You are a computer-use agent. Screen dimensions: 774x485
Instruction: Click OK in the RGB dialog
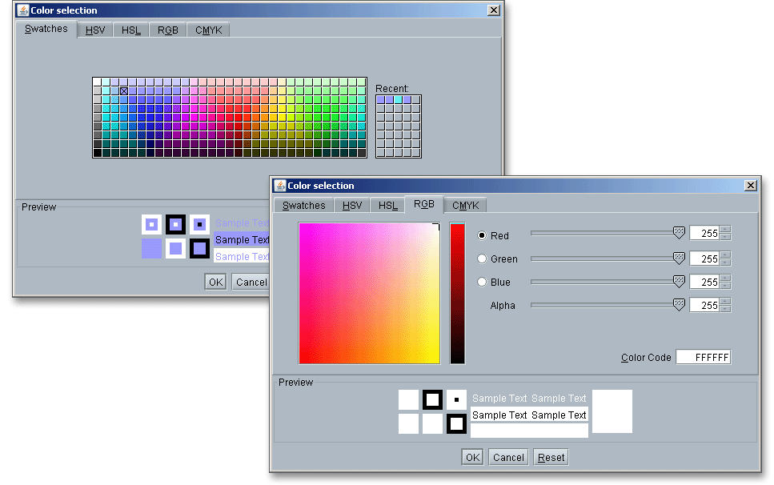tap(472, 457)
